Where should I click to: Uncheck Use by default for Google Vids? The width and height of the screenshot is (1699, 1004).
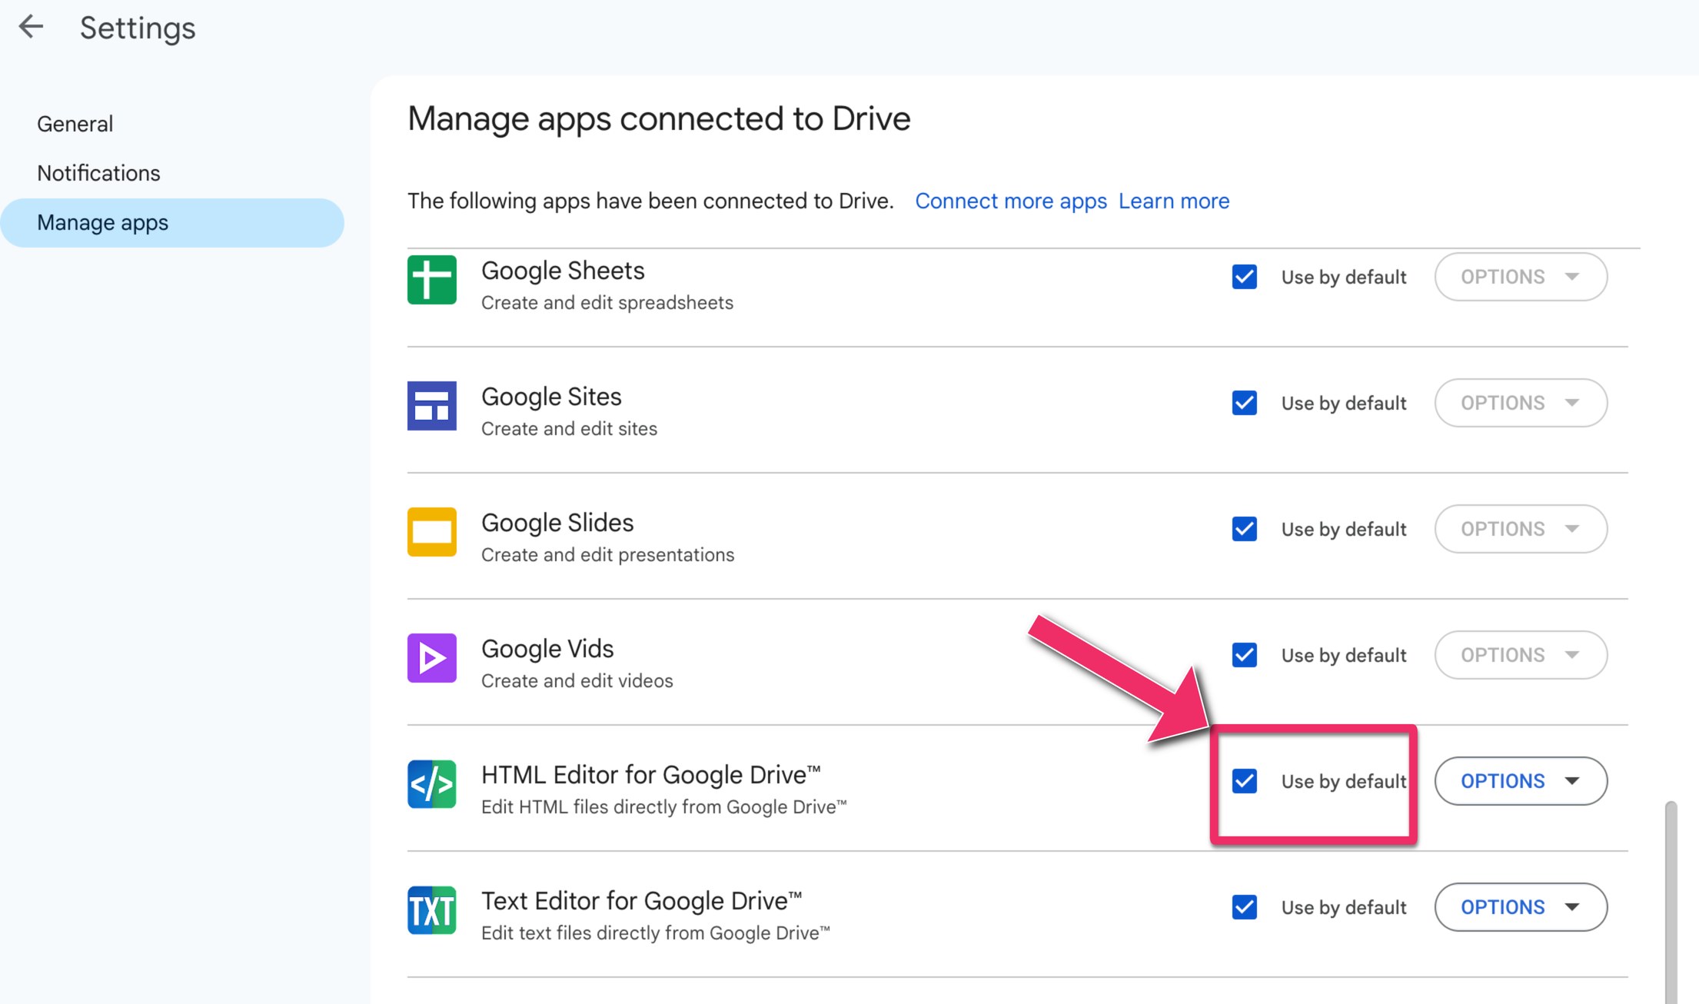[x=1244, y=655]
